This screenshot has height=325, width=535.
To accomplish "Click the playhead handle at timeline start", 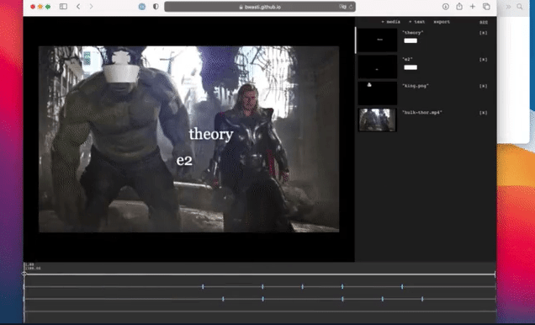I will (x=24, y=274).
